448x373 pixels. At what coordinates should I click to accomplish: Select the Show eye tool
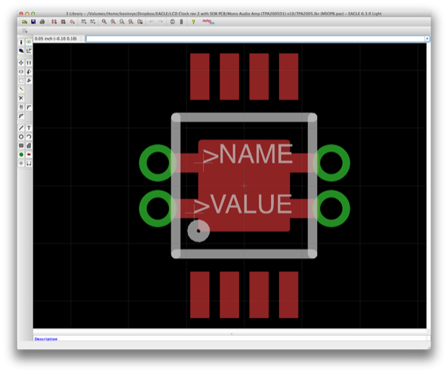click(29, 43)
